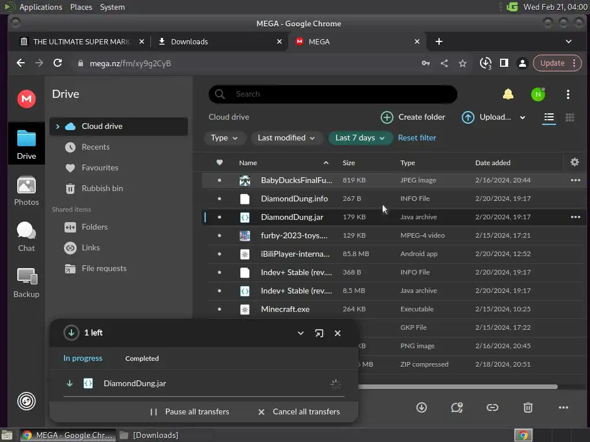This screenshot has width=590, height=442.
Task: Select the Drive sidebar icon
Action: pyautogui.click(x=27, y=144)
